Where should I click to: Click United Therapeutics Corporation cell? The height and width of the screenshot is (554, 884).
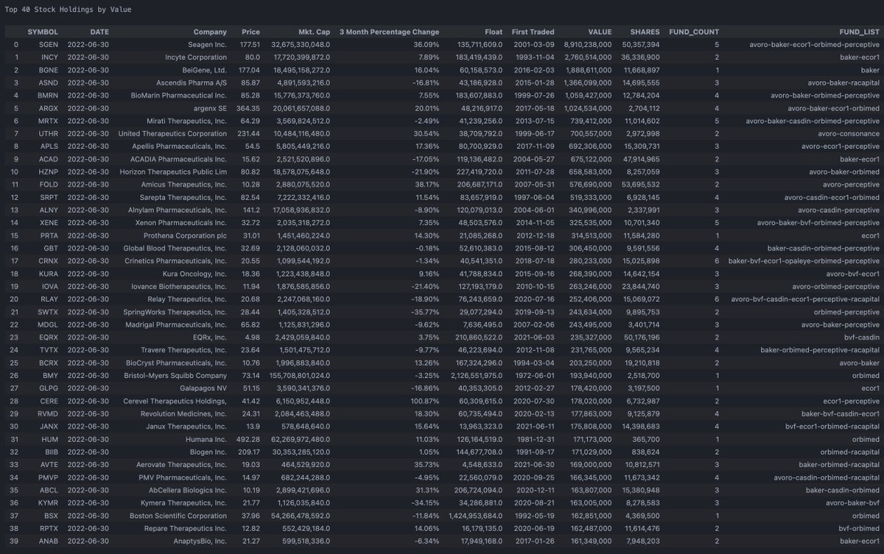pos(172,133)
